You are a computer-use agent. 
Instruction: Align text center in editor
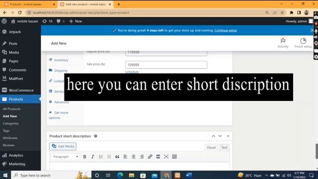tap(134, 157)
